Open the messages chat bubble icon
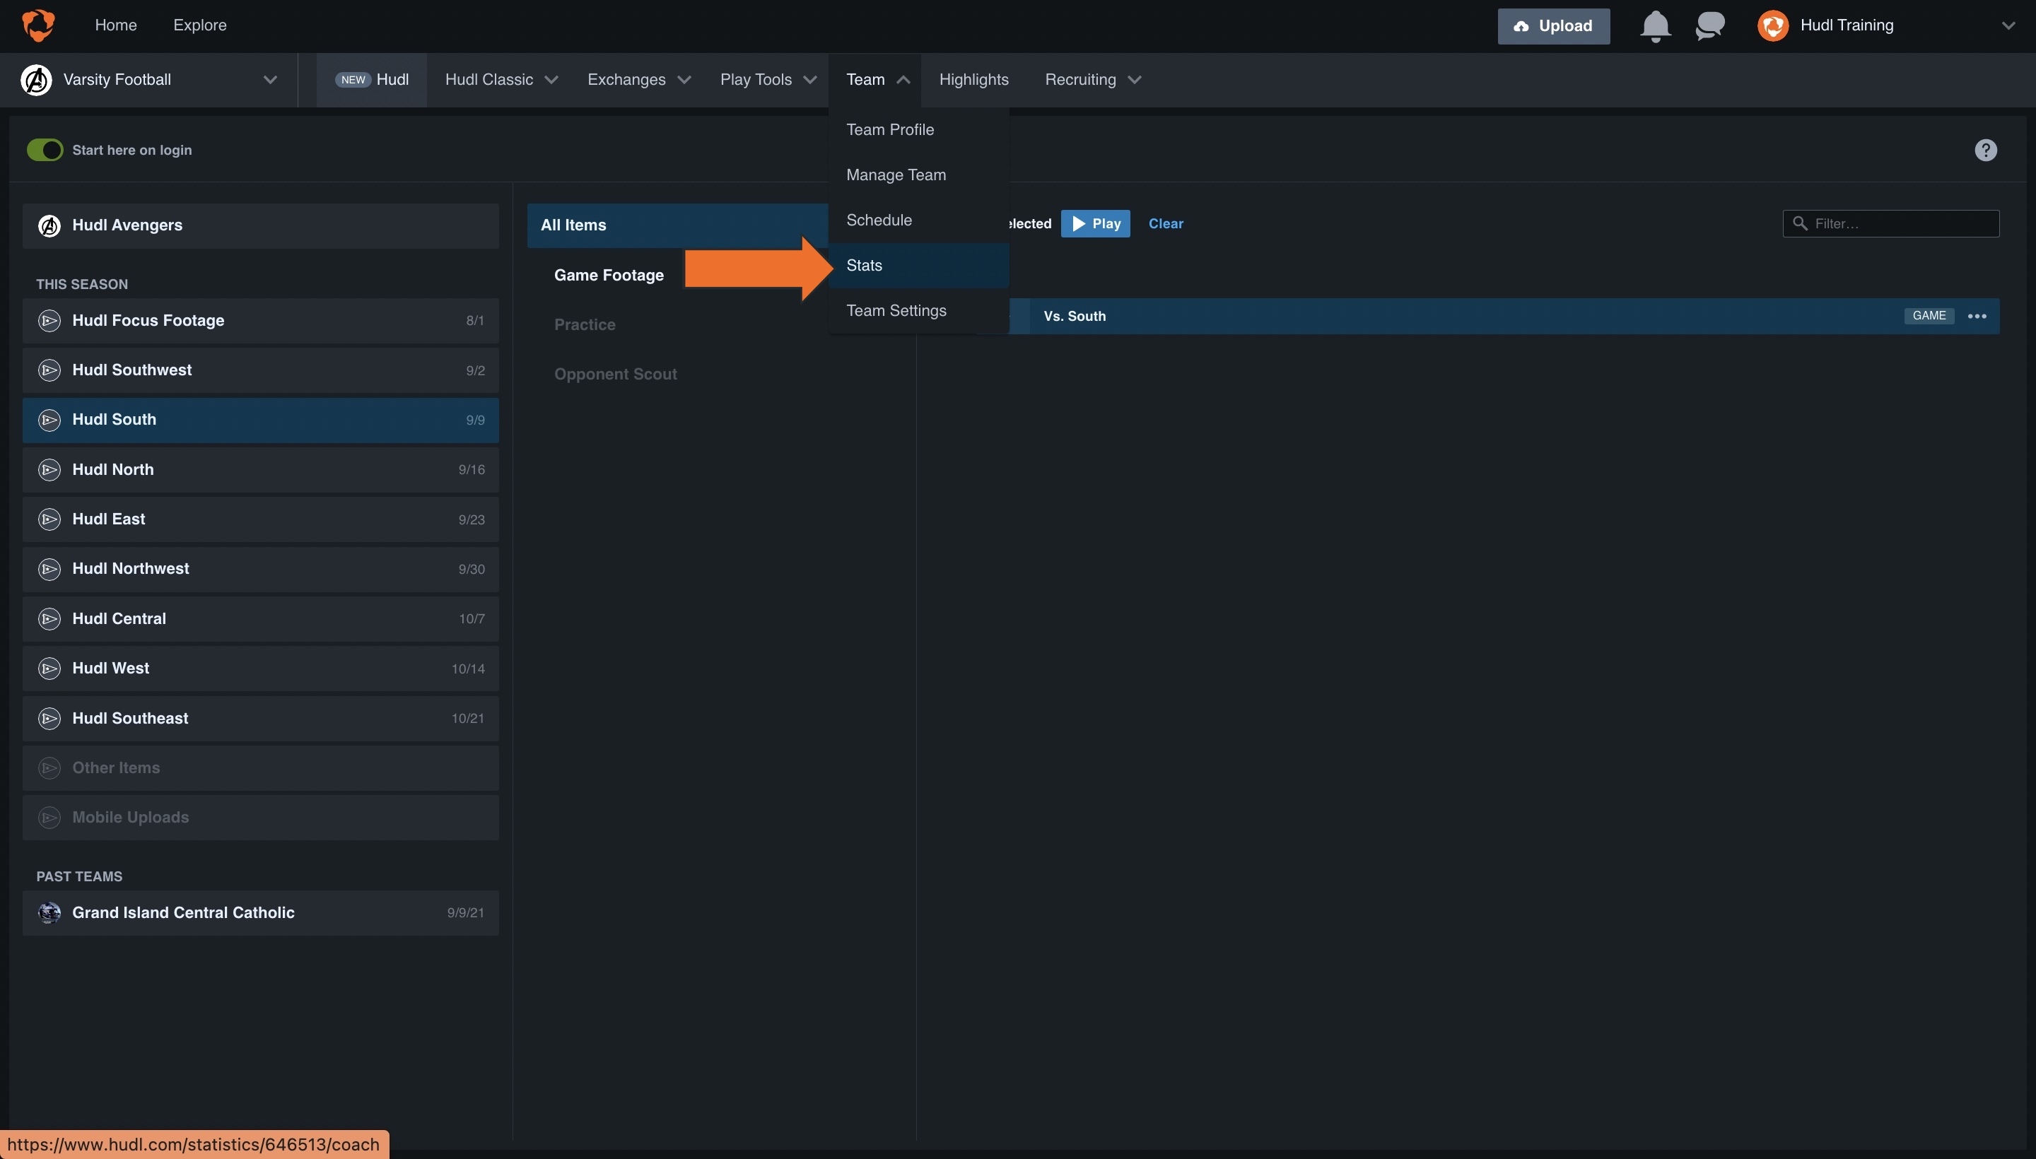 (x=1709, y=25)
